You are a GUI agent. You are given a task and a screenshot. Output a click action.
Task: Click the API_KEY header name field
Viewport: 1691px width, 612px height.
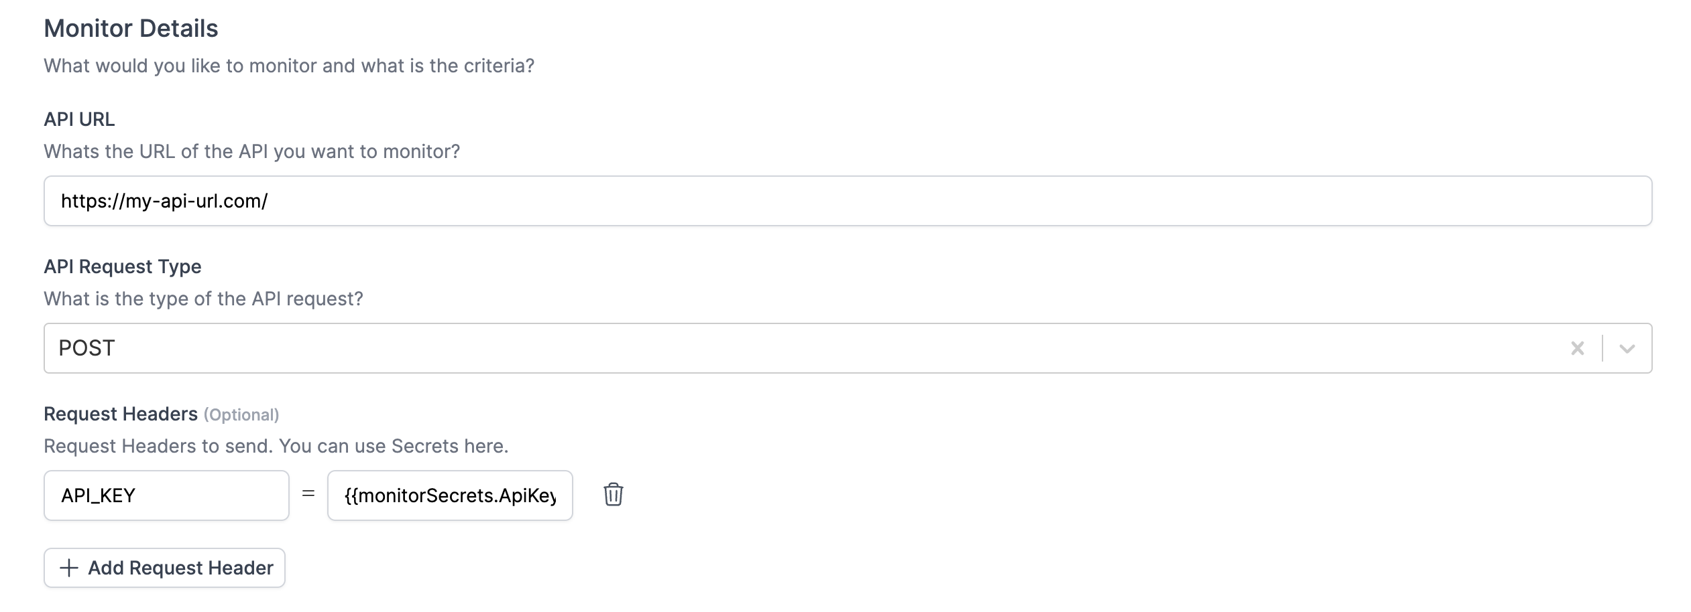(x=166, y=495)
